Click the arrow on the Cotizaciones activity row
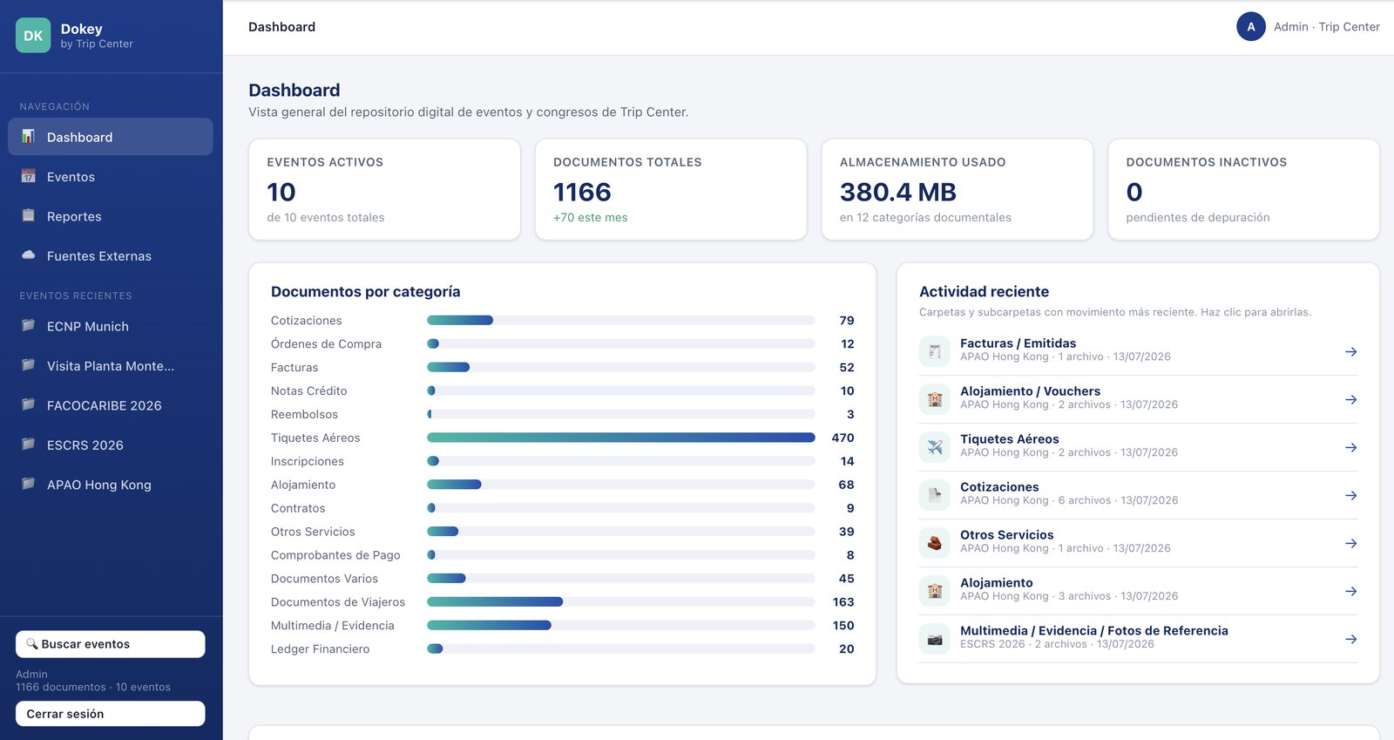Viewport: 1394px width, 740px height. click(1351, 495)
